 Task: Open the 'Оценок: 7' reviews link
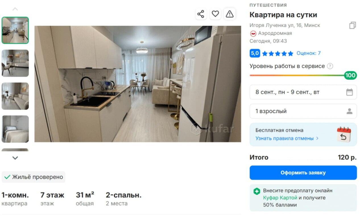click(x=308, y=53)
